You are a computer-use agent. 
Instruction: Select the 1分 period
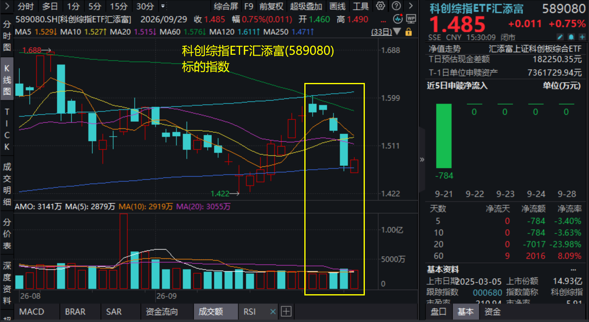click(x=73, y=6)
